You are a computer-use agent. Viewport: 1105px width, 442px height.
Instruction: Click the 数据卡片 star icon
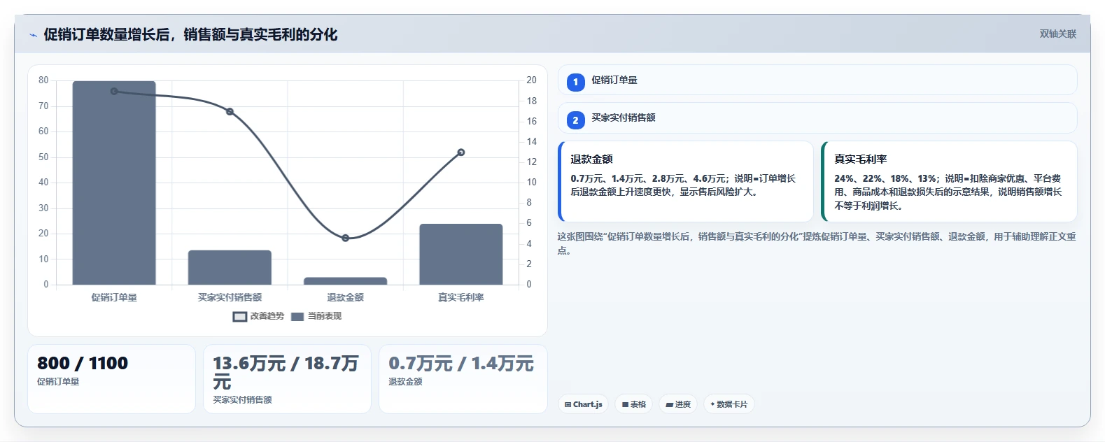click(x=712, y=404)
